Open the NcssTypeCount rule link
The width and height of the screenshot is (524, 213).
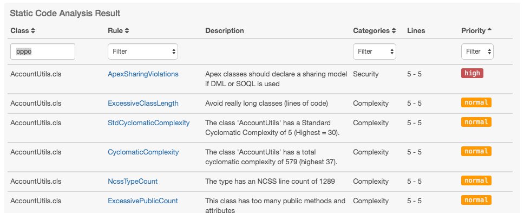point(132,181)
